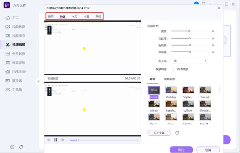Open the DVD刻录 sidebar icon

pyautogui.click(x=7, y=71)
